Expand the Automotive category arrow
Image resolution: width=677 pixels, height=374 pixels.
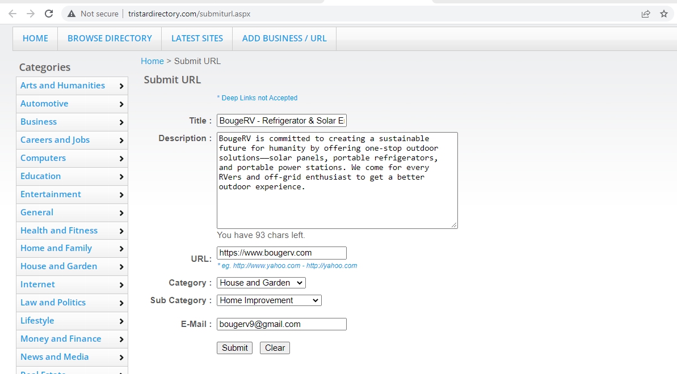coord(121,104)
